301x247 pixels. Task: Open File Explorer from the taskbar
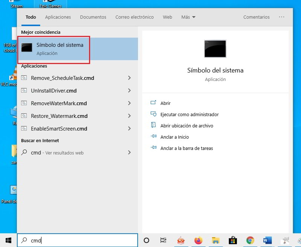tap(216, 240)
